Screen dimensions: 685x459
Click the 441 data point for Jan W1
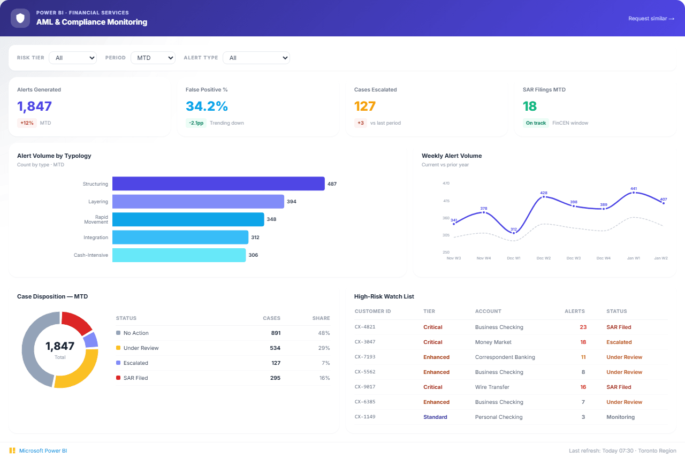coord(634,193)
